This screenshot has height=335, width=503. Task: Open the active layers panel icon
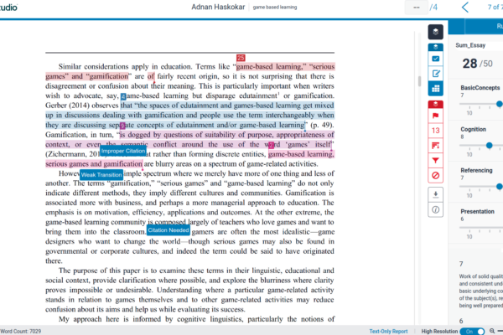coord(435,32)
